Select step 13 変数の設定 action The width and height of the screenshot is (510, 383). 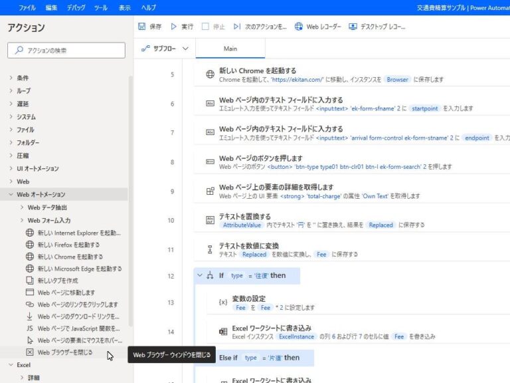point(359,303)
